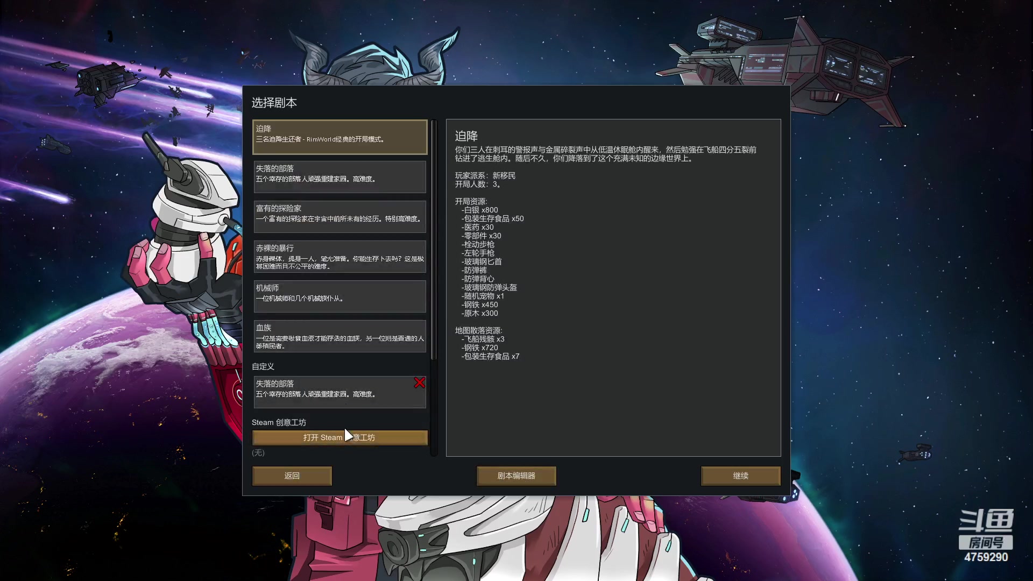
Task: Click the 栓动步枪 entry
Action: coord(478,244)
